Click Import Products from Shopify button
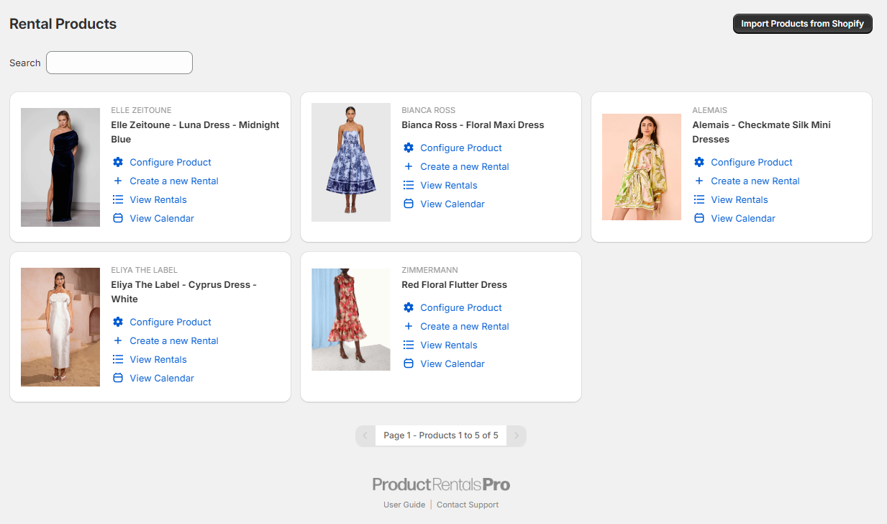Image resolution: width=887 pixels, height=524 pixels. point(802,24)
